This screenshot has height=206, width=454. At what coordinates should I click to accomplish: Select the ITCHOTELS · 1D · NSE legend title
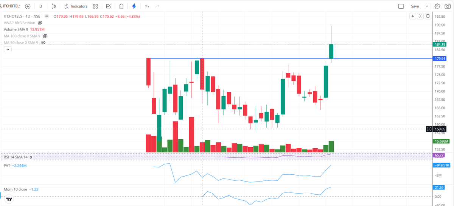(x=22, y=17)
